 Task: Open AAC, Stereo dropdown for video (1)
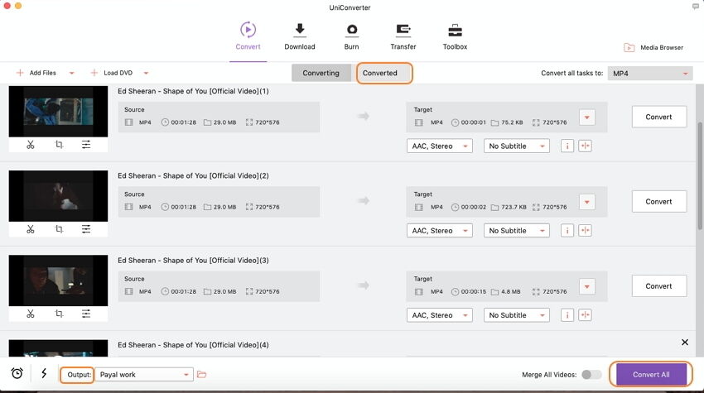point(439,146)
